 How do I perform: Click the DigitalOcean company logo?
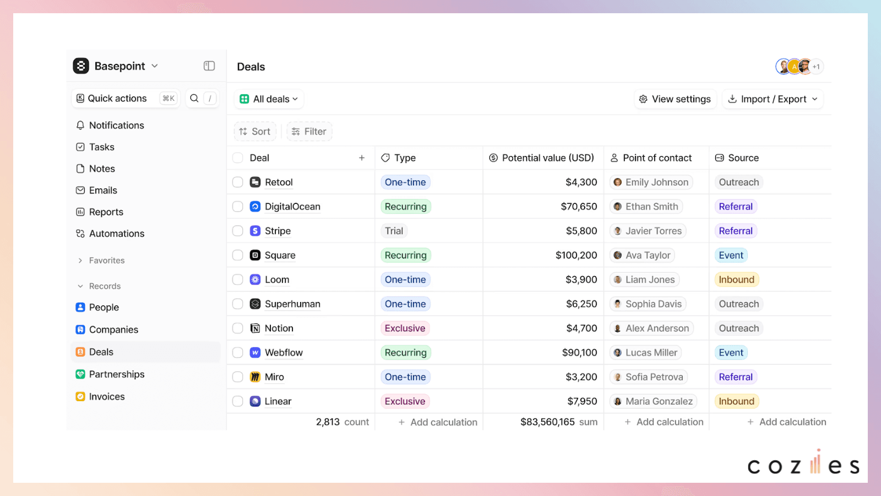tap(255, 207)
